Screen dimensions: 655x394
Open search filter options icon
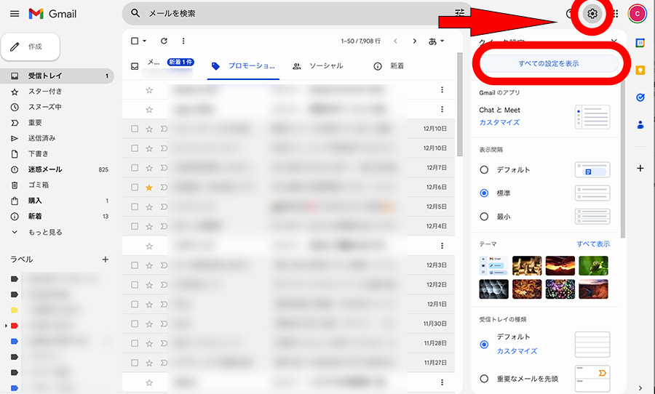[x=459, y=13]
